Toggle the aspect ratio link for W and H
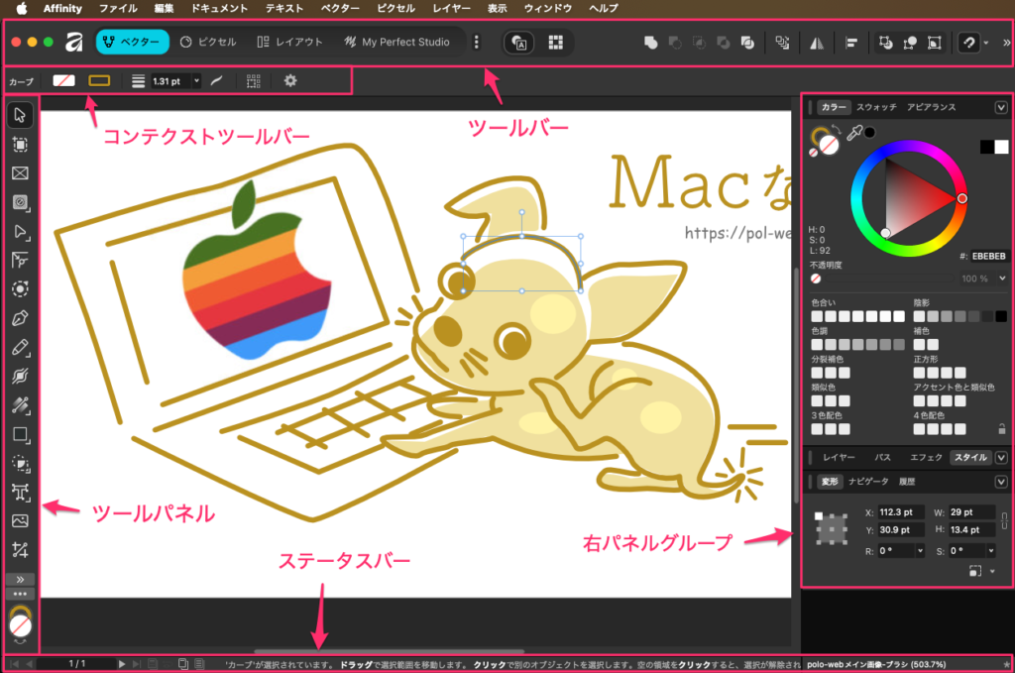This screenshot has height=673, width=1015. [1003, 518]
